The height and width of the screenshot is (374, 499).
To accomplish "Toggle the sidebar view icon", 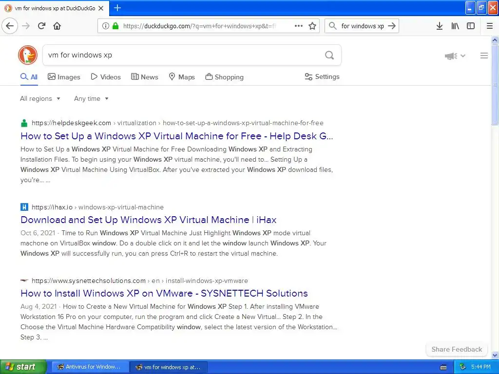I will coord(471,26).
